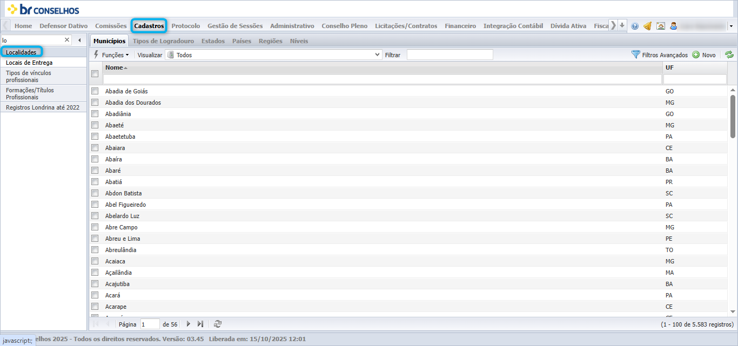This screenshot has height=346, width=738.
Task: Select the Países tab
Action: [241, 41]
